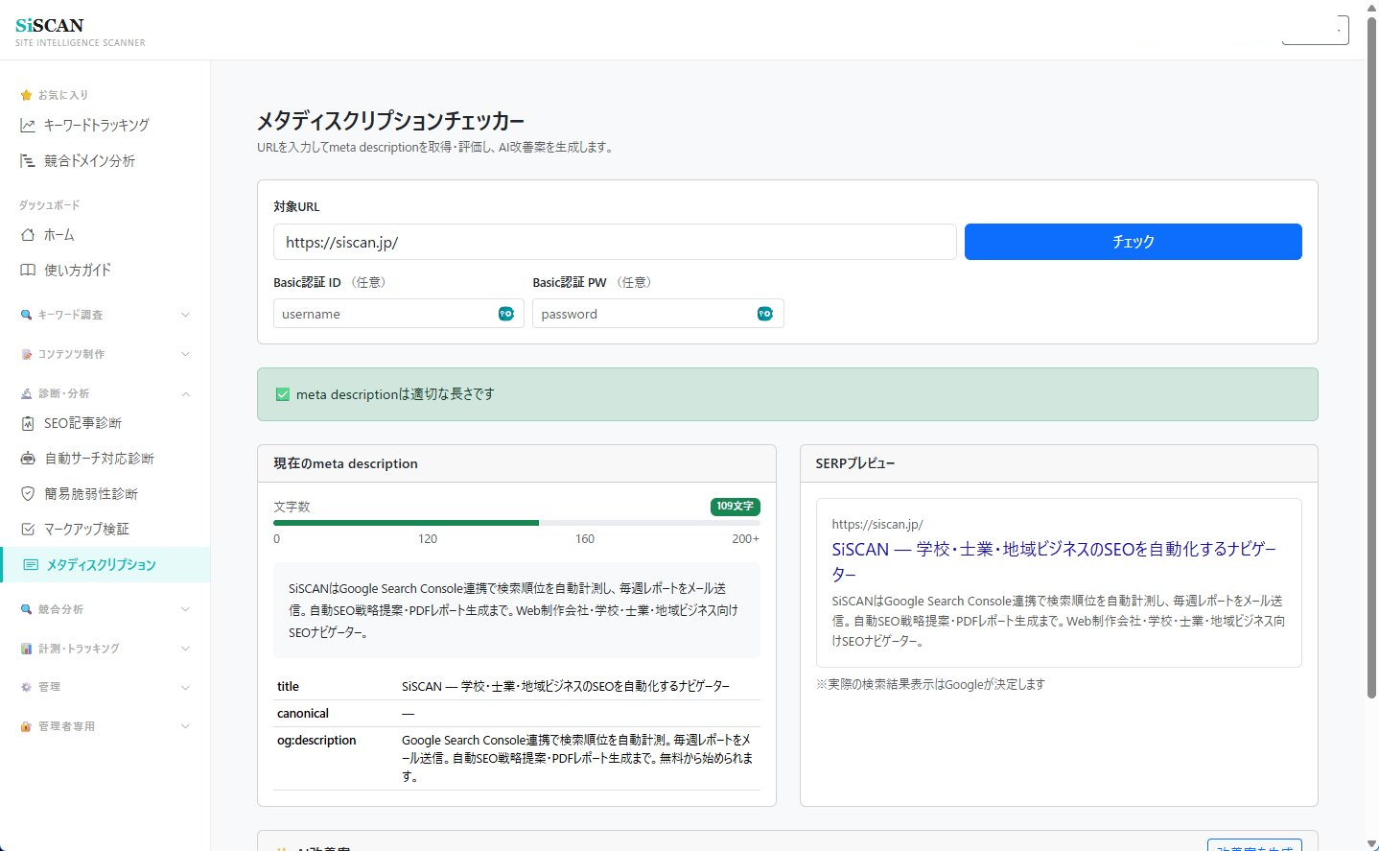This screenshot has width=1379, height=851.
Task: Click the icon beside コンテンツ制作
Action: coord(26,354)
